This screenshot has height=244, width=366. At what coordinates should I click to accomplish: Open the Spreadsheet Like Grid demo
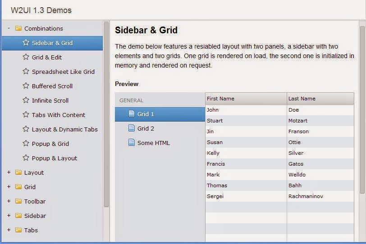click(52, 72)
